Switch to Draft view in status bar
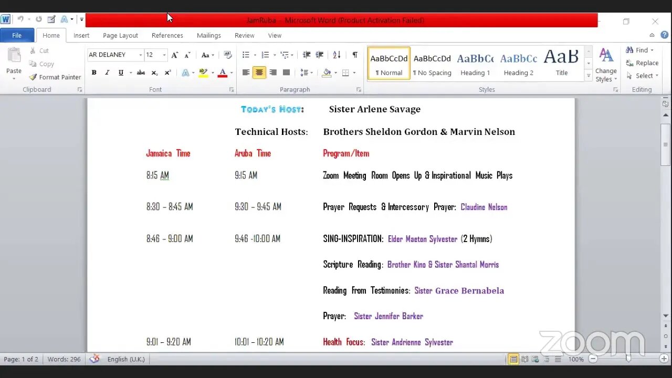 coord(558,359)
